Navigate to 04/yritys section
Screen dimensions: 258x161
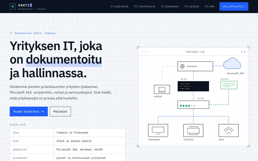pyautogui.click(x=192, y=6)
